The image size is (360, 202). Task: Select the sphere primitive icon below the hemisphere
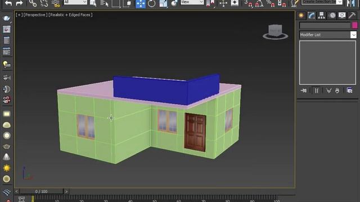[6, 136]
